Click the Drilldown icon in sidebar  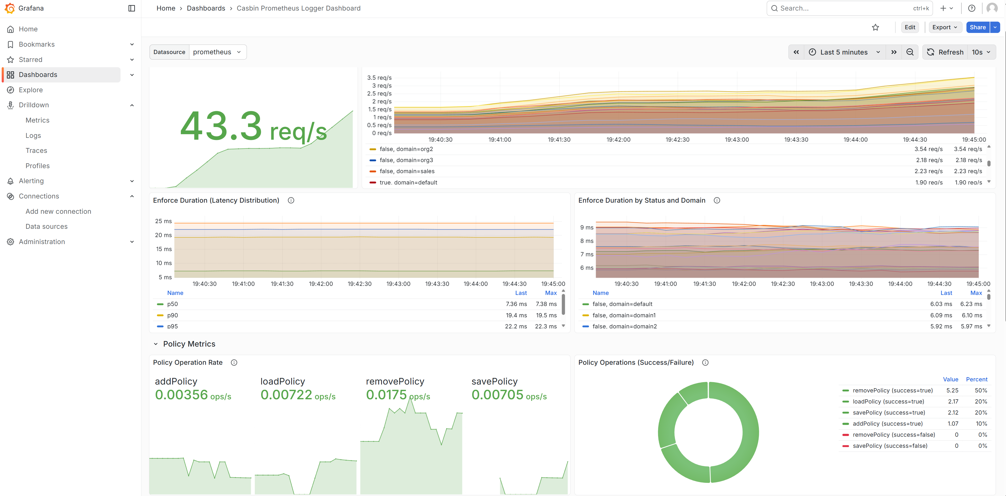pos(11,105)
